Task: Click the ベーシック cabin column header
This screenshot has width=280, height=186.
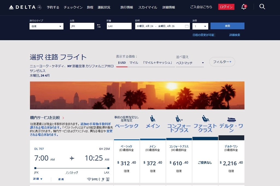Action: (x=127, y=126)
